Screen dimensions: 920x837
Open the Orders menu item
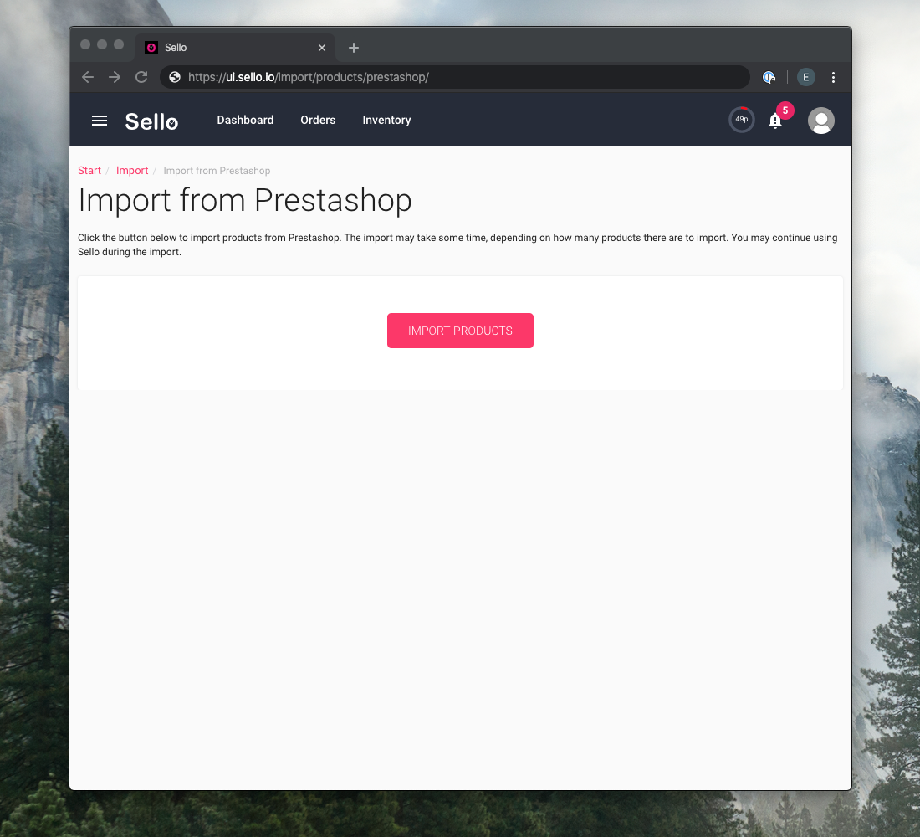[318, 120]
